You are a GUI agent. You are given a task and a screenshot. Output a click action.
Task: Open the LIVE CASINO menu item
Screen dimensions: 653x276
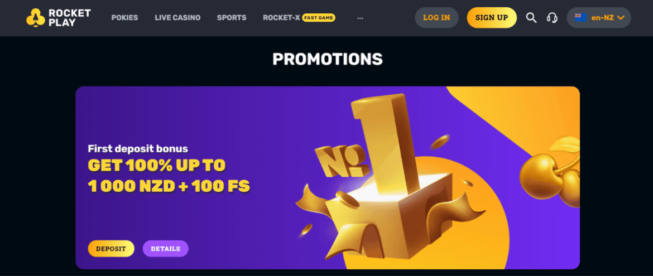tap(177, 17)
